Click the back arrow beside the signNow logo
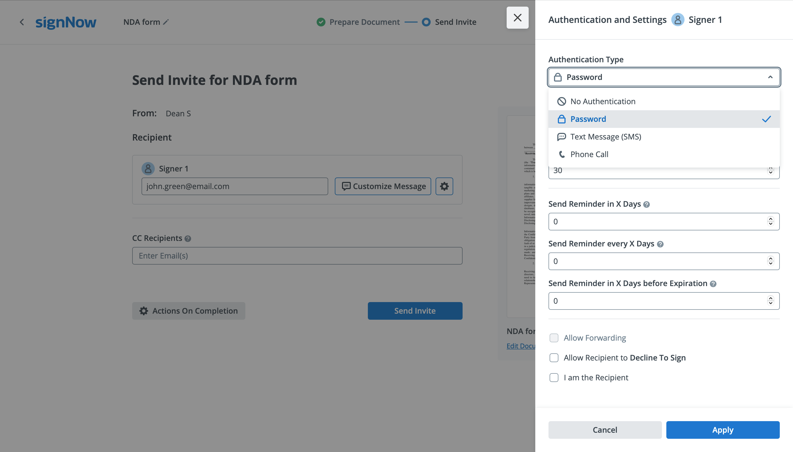 22,22
